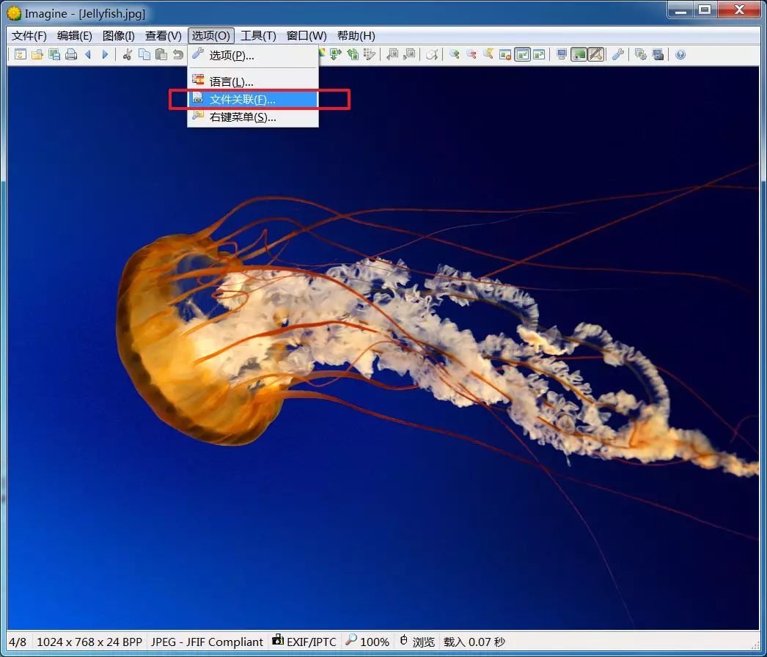Click the magnifier with lightning bolt icon

point(488,54)
